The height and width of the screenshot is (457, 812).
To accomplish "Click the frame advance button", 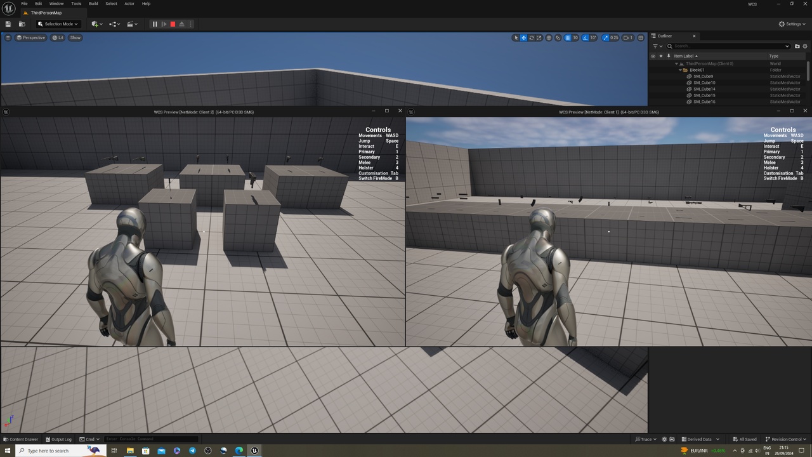I will [164, 24].
